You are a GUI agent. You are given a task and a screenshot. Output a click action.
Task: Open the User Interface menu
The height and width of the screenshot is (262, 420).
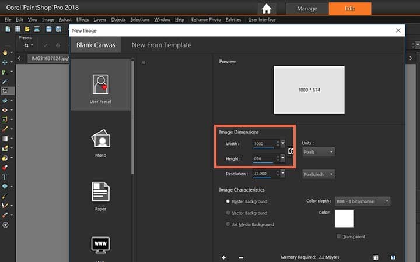click(x=262, y=20)
